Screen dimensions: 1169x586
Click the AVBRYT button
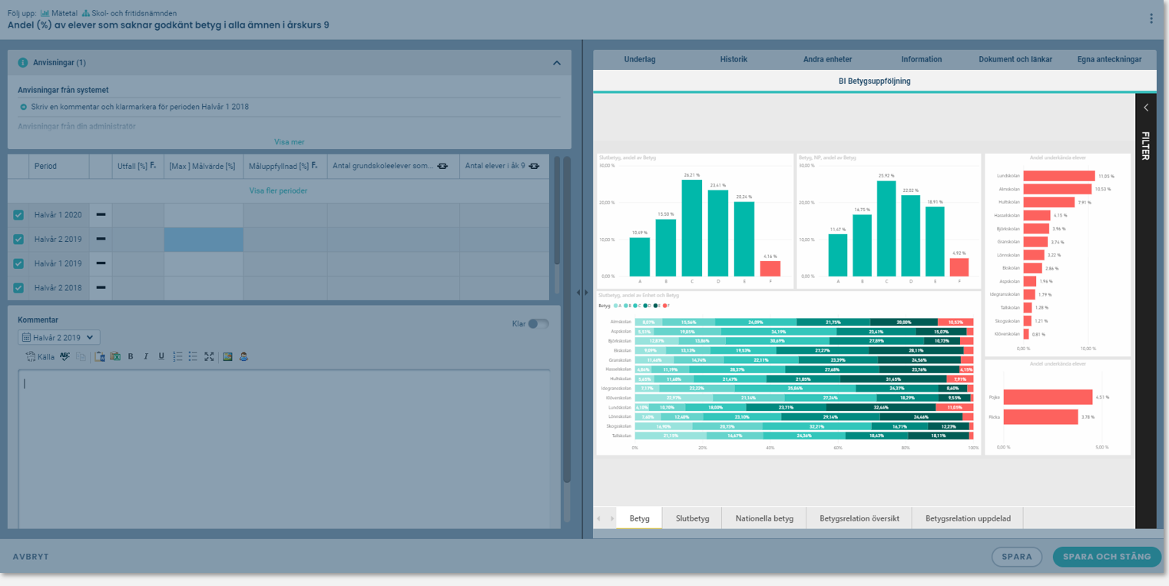click(x=31, y=557)
